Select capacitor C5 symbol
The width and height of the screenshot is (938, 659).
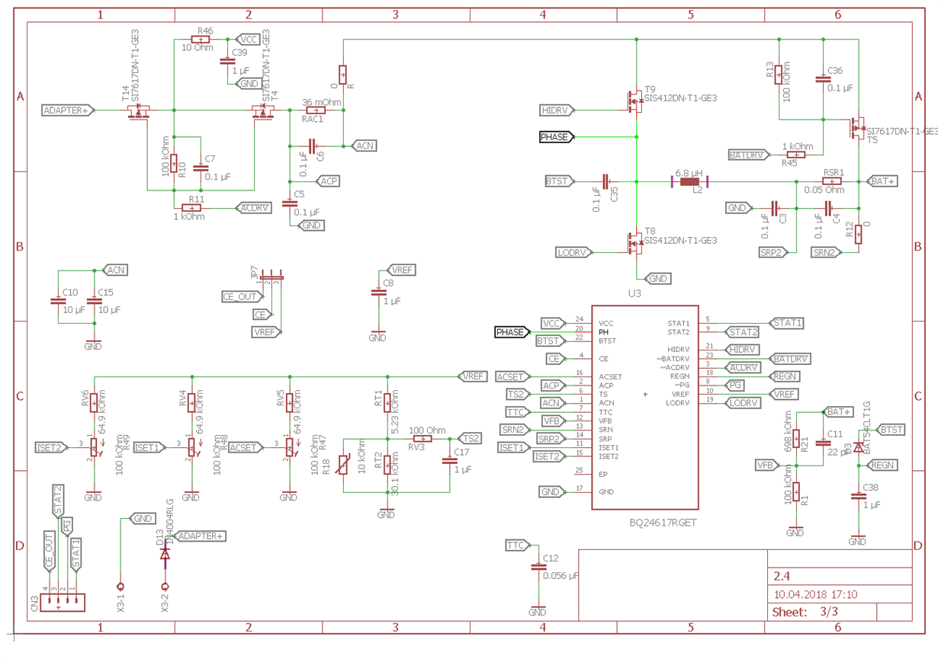click(x=289, y=203)
